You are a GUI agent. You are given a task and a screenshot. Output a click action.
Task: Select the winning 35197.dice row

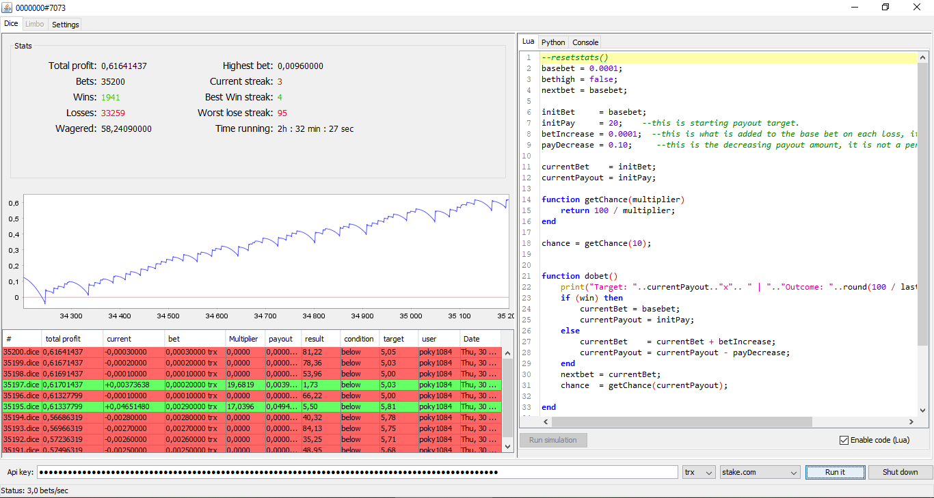[x=252, y=385]
